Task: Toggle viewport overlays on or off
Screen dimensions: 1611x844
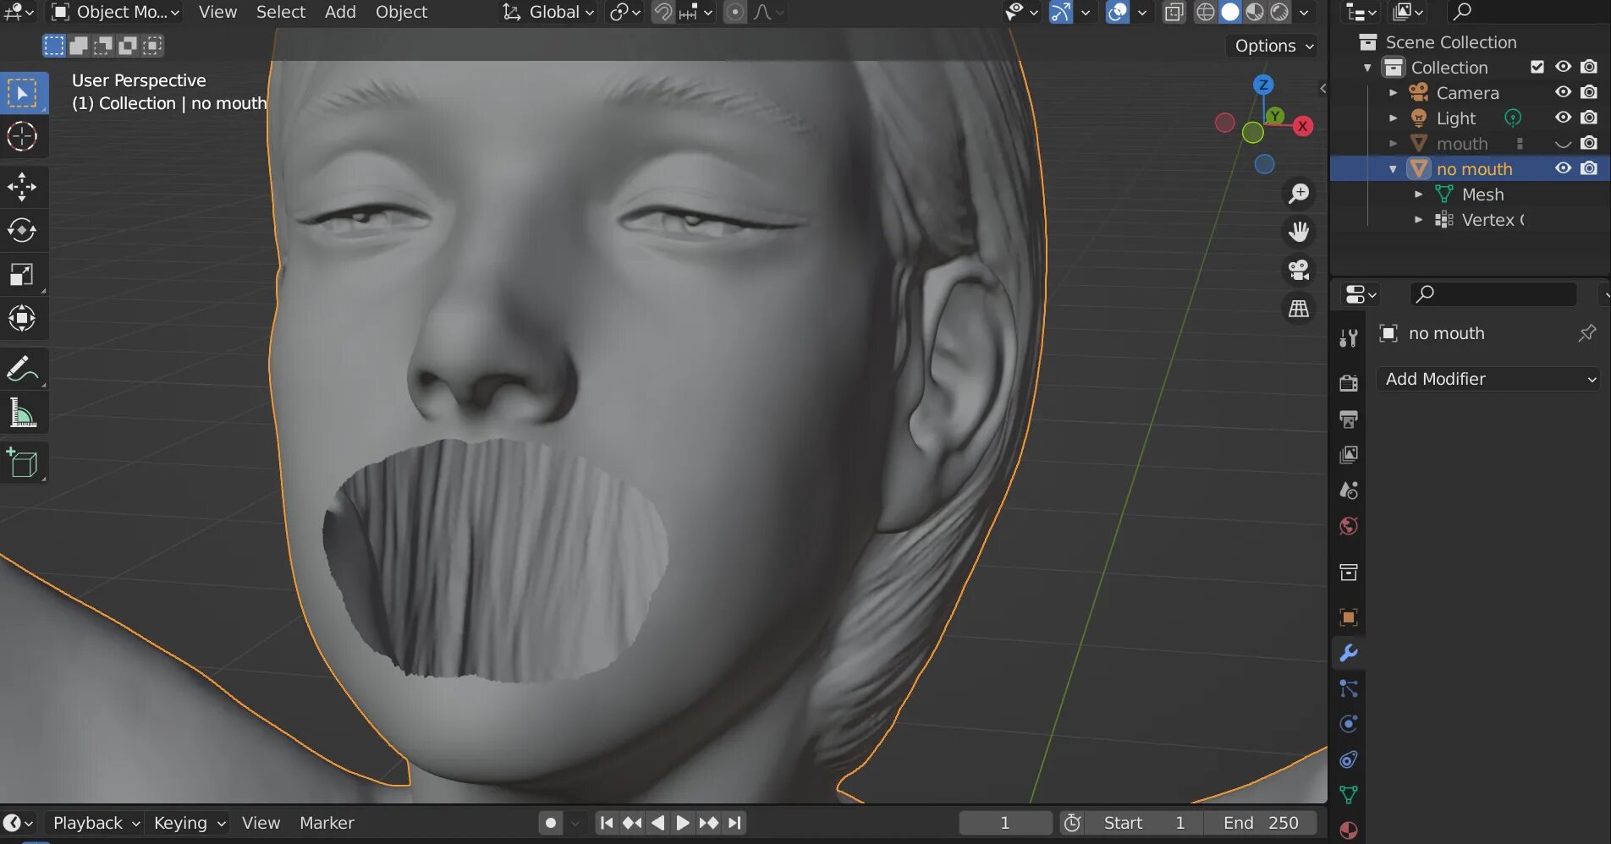Action: coord(1118,12)
